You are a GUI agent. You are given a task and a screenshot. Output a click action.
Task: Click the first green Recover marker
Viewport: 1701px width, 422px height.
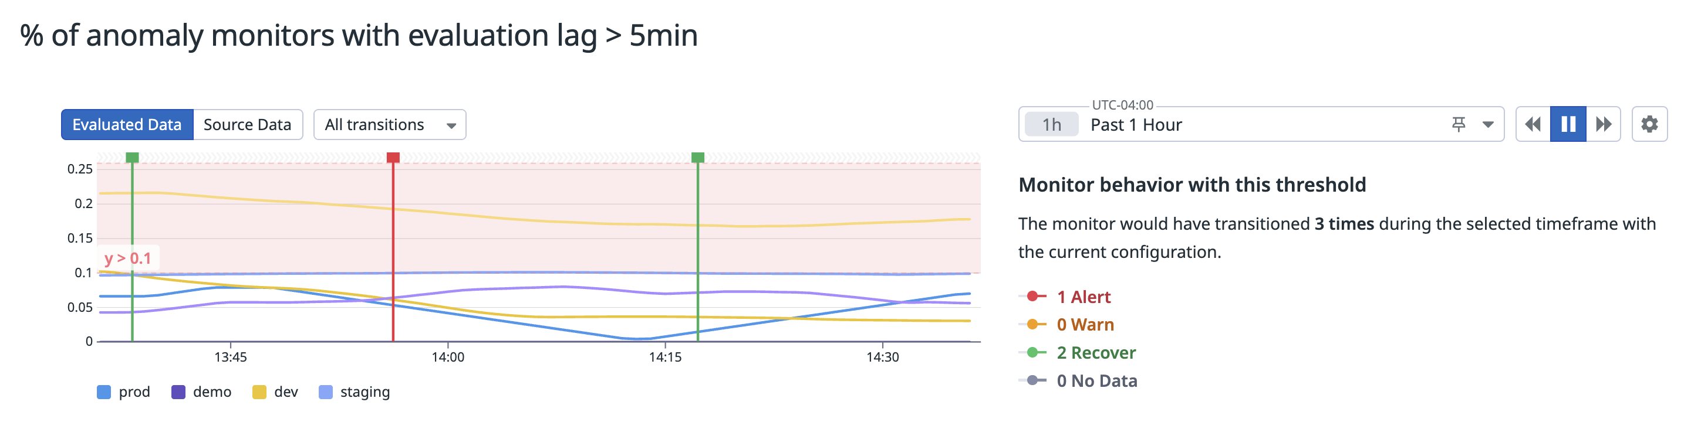[132, 158]
